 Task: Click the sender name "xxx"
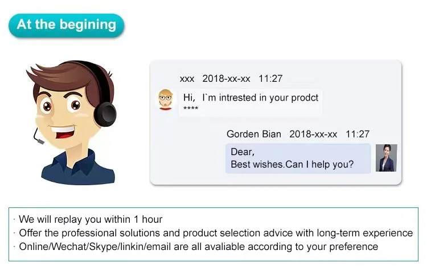pyautogui.click(x=187, y=79)
